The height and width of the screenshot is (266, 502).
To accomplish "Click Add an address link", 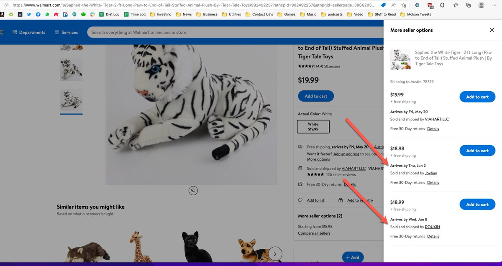I will point(346,154).
